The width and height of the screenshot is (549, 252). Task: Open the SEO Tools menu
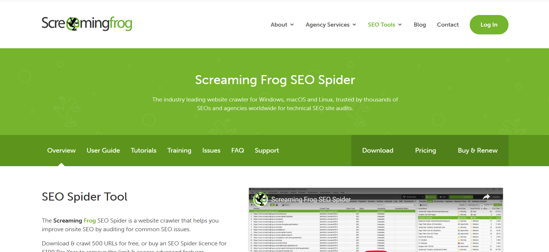(381, 25)
